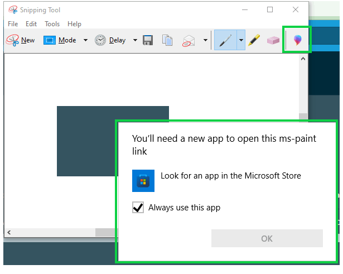Click the vertical scrollbar up arrow
The height and width of the screenshot is (274, 343).
pos(303,59)
